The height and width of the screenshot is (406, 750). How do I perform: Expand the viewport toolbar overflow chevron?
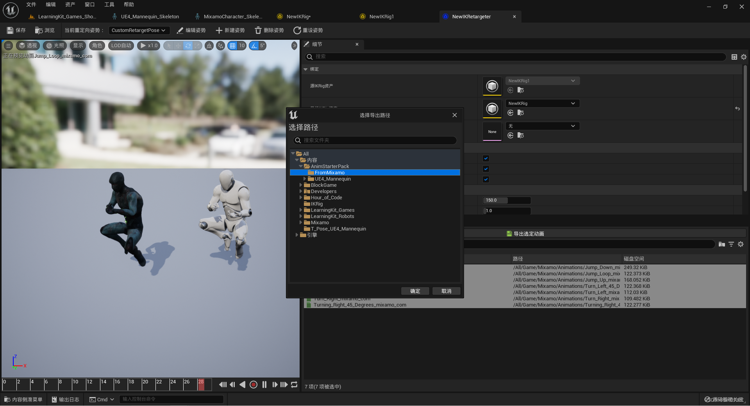pyautogui.click(x=294, y=46)
